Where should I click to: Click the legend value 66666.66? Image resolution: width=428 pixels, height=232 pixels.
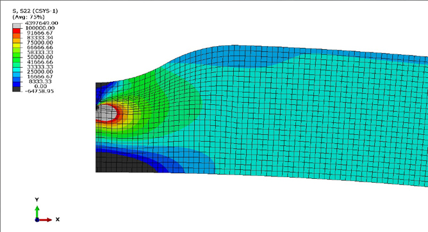tap(40, 48)
